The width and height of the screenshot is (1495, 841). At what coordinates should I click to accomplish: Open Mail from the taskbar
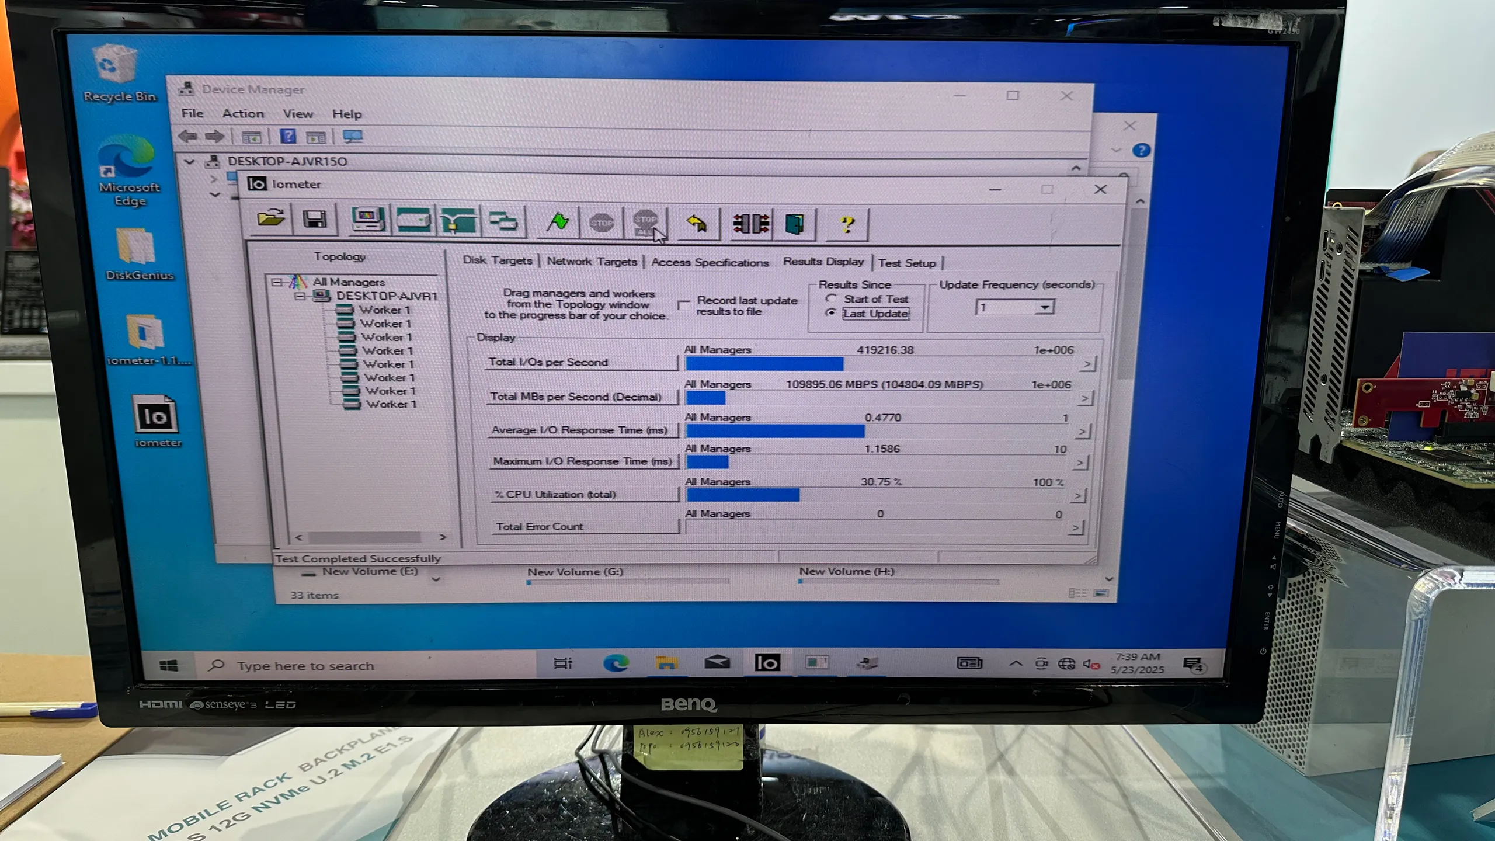click(717, 662)
